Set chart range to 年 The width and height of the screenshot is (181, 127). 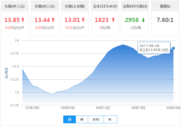(x=110, y=120)
